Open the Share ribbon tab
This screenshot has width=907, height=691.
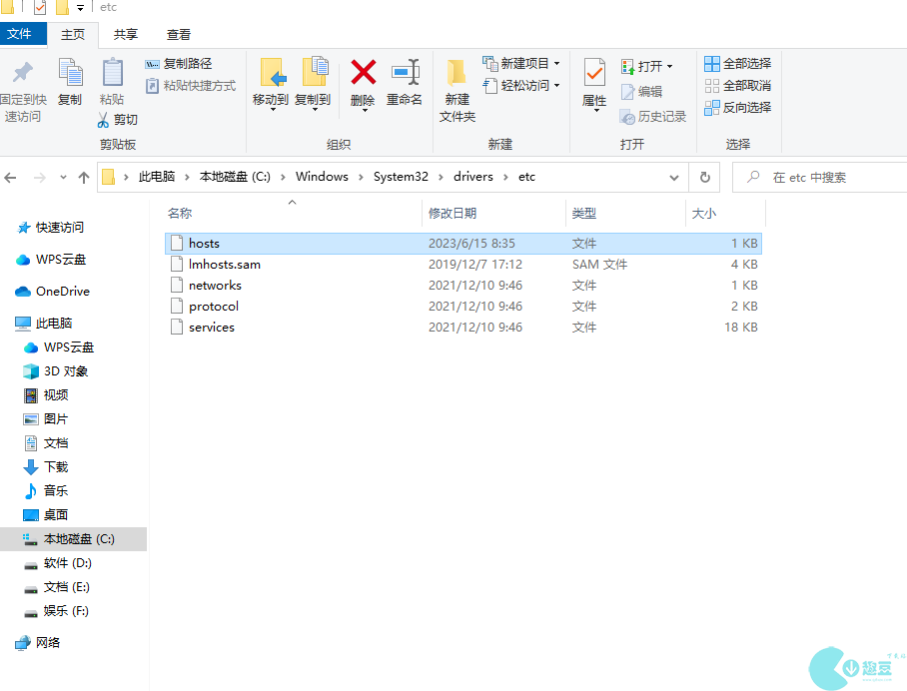(126, 34)
